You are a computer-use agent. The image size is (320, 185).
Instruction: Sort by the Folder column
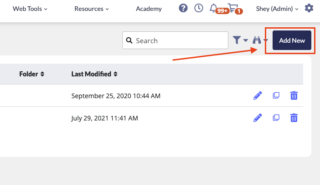(31, 74)
